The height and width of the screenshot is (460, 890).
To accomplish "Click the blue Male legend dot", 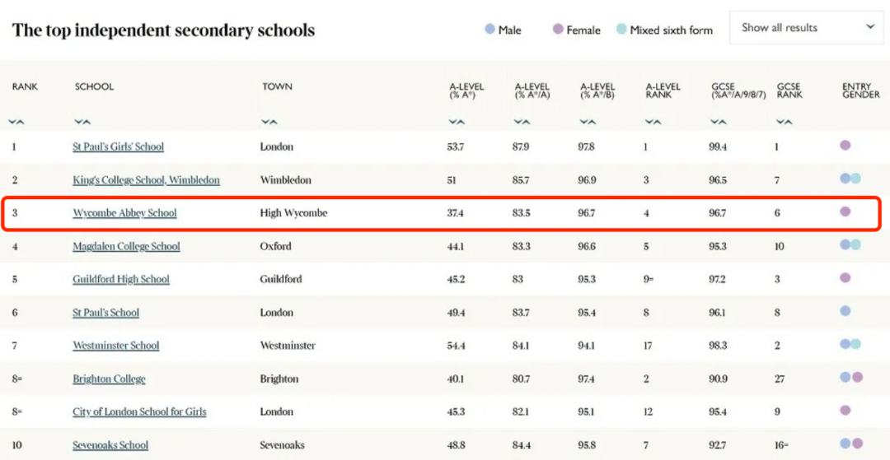I will [489, 30].
